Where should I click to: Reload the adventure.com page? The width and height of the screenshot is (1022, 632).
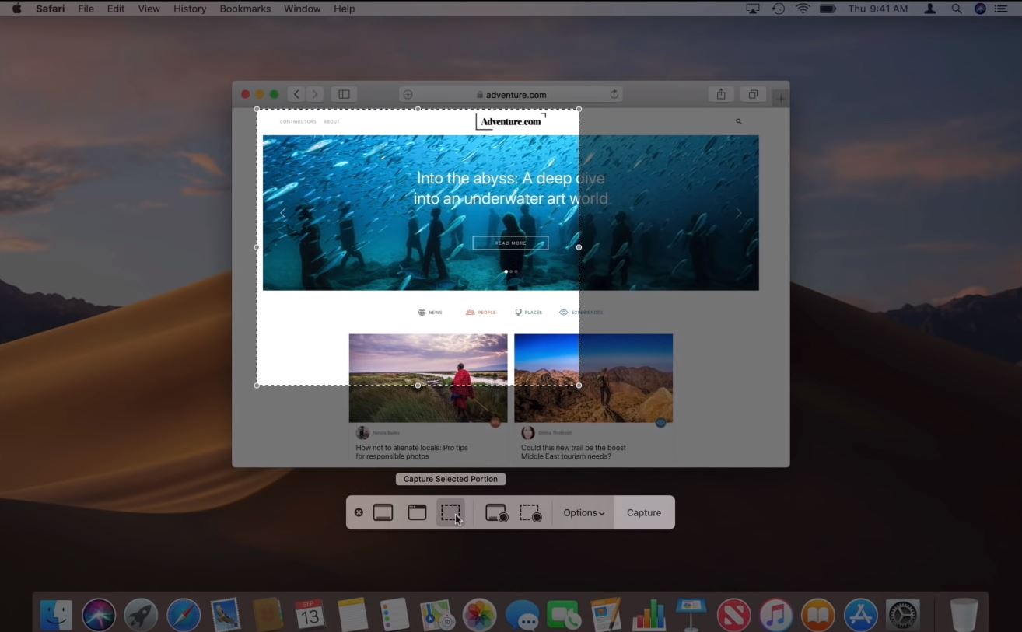[x=614, y=93]
